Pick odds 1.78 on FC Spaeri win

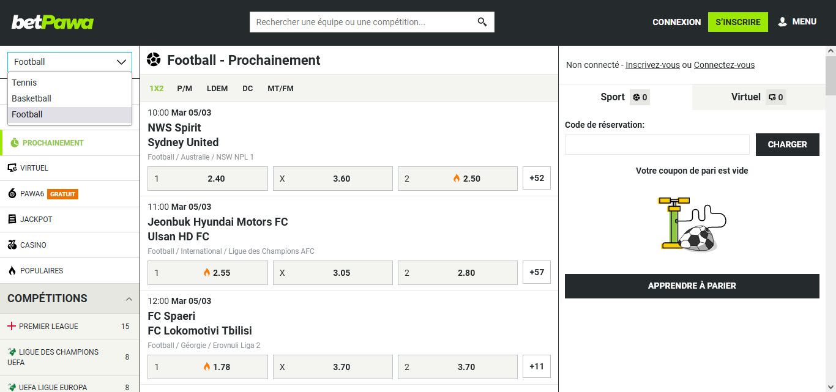coord(208,367)
